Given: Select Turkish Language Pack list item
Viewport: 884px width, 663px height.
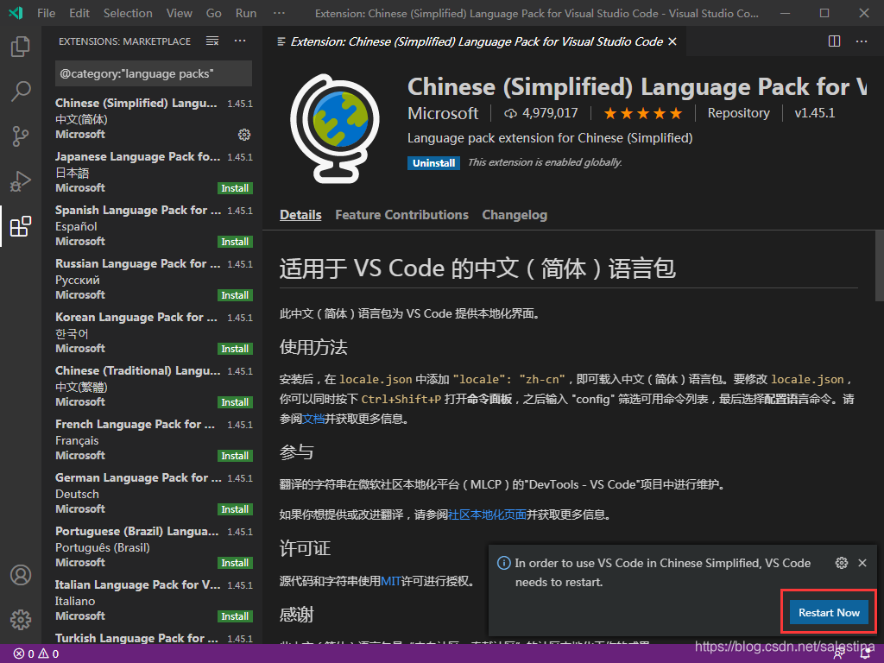Looking at the screenshot, I should coord(152,637).
